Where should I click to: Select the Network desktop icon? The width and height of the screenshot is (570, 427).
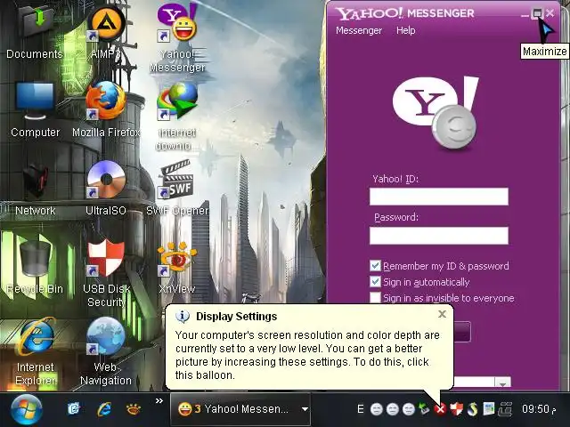point(36,189)
